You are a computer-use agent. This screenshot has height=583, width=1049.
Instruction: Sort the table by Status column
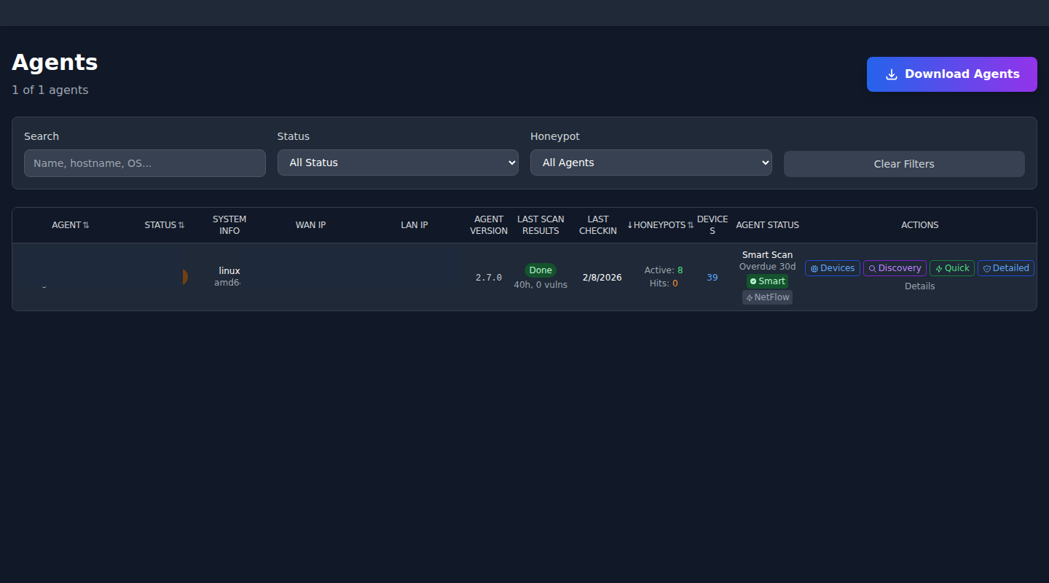click(x=164, y=225)
